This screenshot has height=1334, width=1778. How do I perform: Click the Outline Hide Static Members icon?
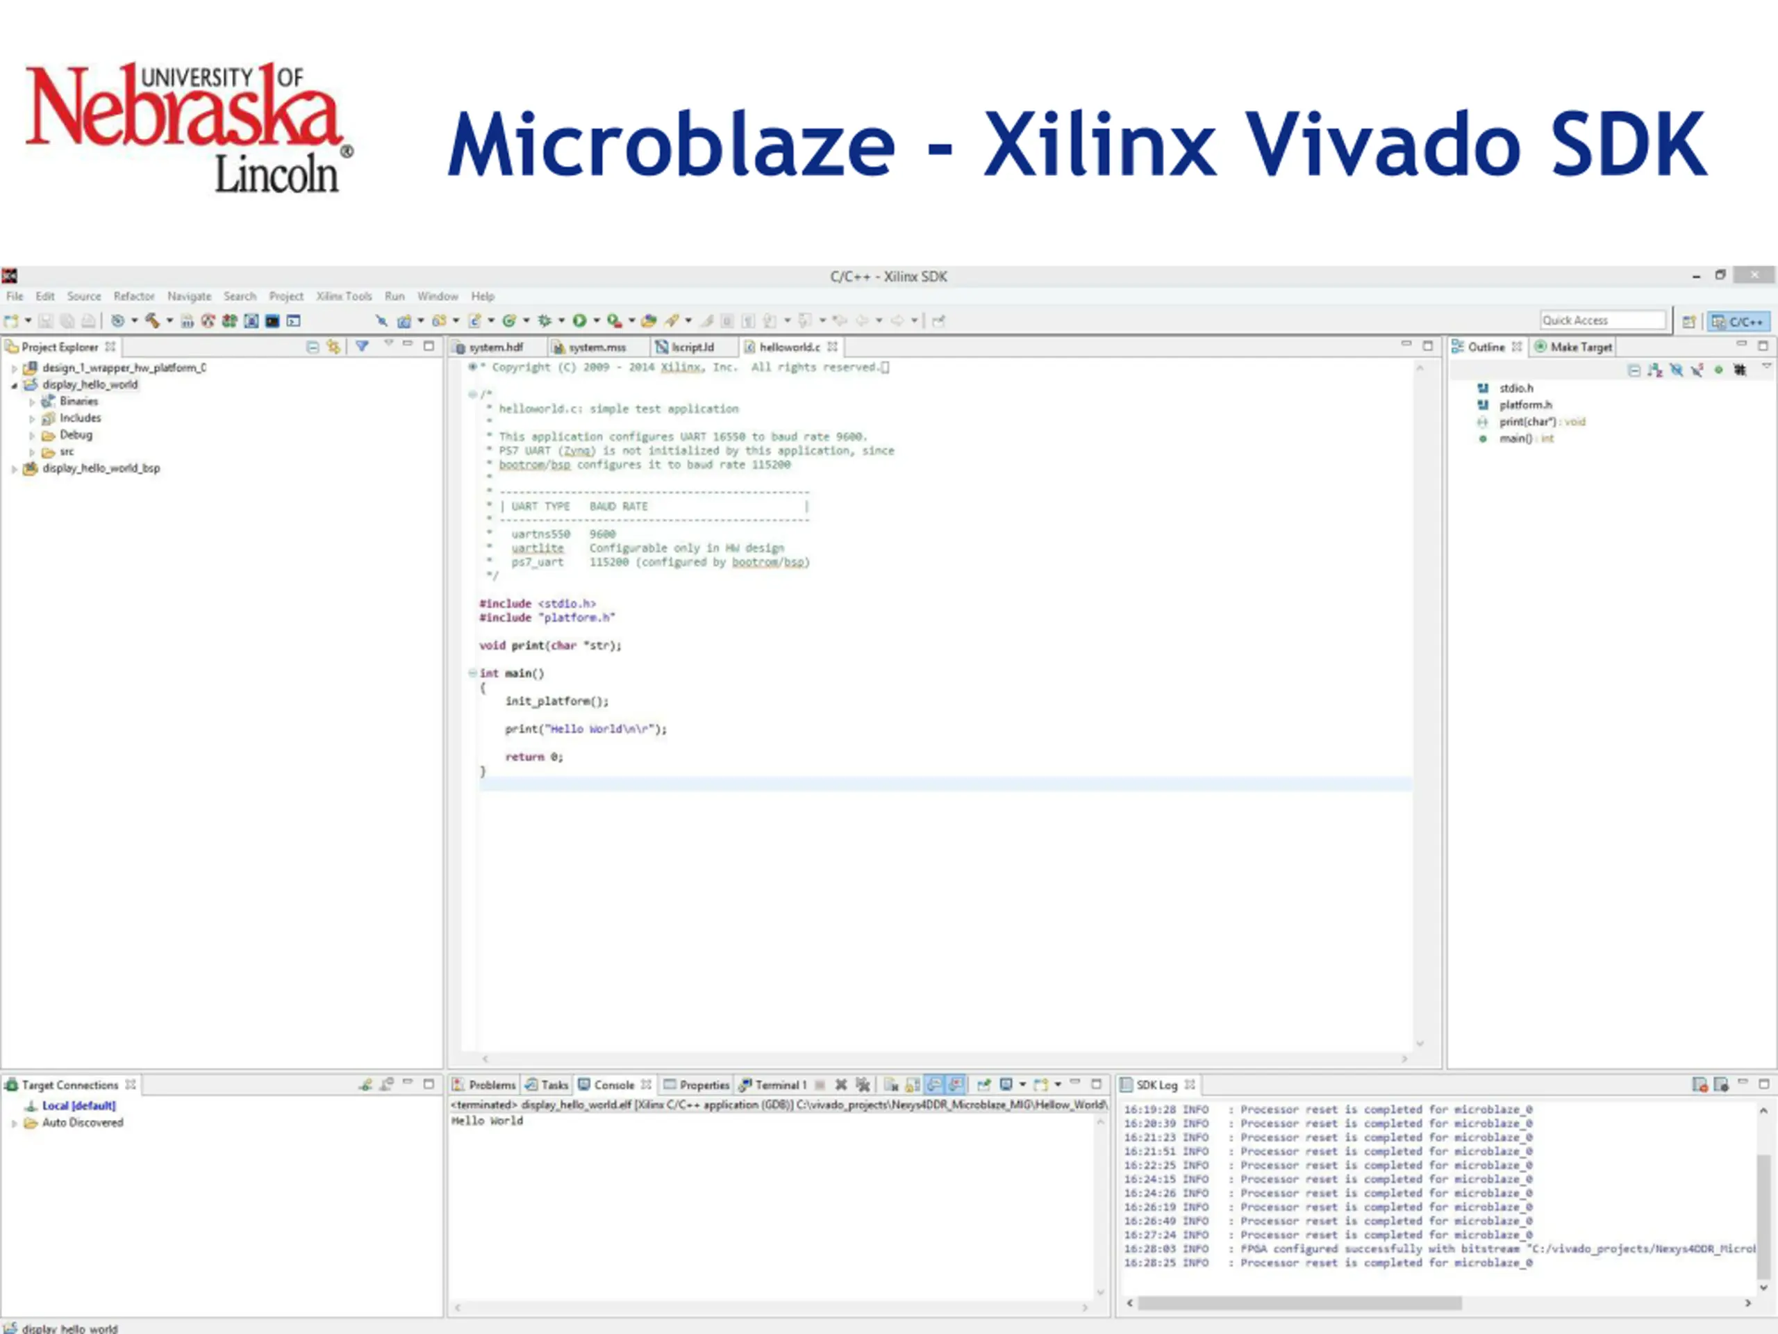coord(1697,370)
